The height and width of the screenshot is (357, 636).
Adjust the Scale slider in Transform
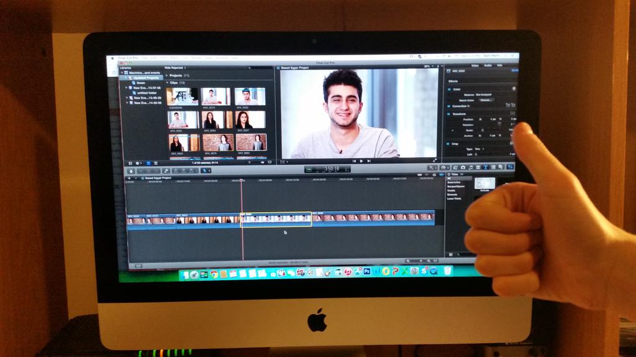click(482, 130)
